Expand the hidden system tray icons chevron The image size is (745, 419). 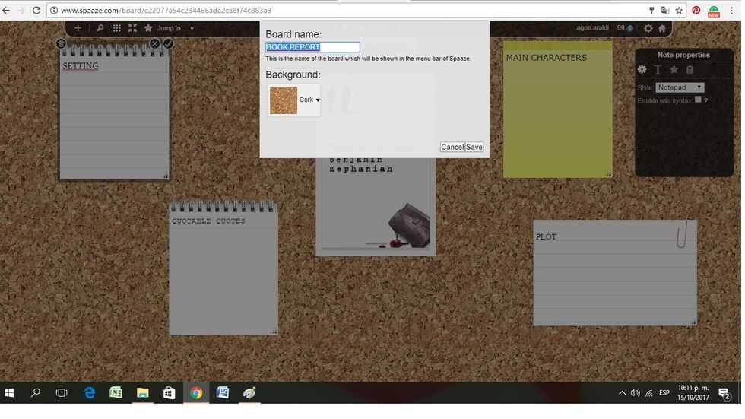[x=622, y=393]
